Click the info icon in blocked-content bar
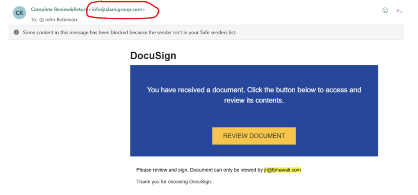418x195 pixels. 16,32
